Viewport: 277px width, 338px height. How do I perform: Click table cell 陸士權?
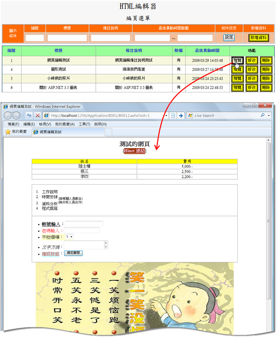[x=85, y=166]
